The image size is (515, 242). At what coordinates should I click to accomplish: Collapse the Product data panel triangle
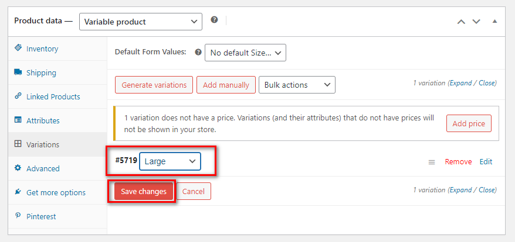[494, 22]
